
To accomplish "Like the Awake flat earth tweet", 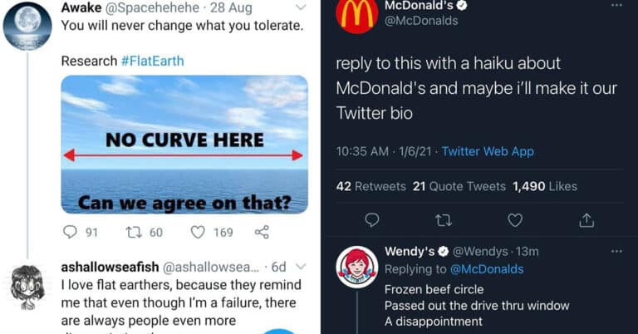I will click(x=199, y=233).
